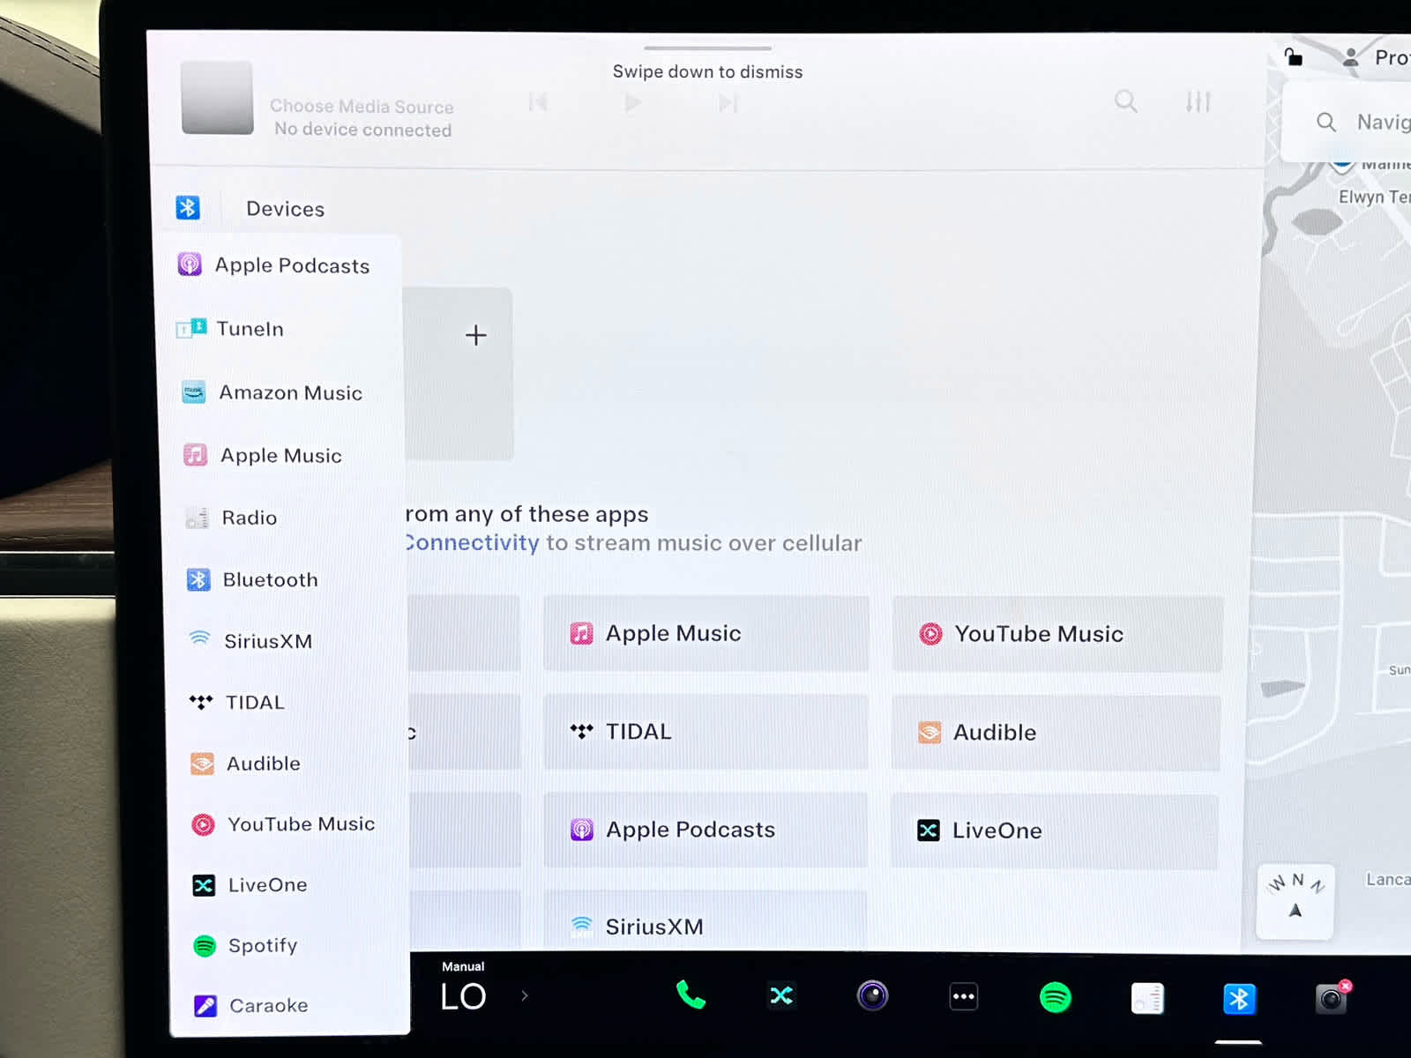Select TuneIn from the source list
The image size is (1411, 1058).
click(250, 329)
